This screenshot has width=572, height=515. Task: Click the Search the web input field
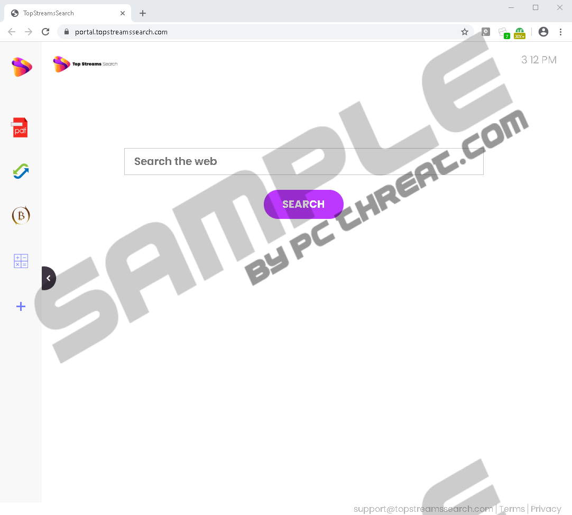(304, 161)
